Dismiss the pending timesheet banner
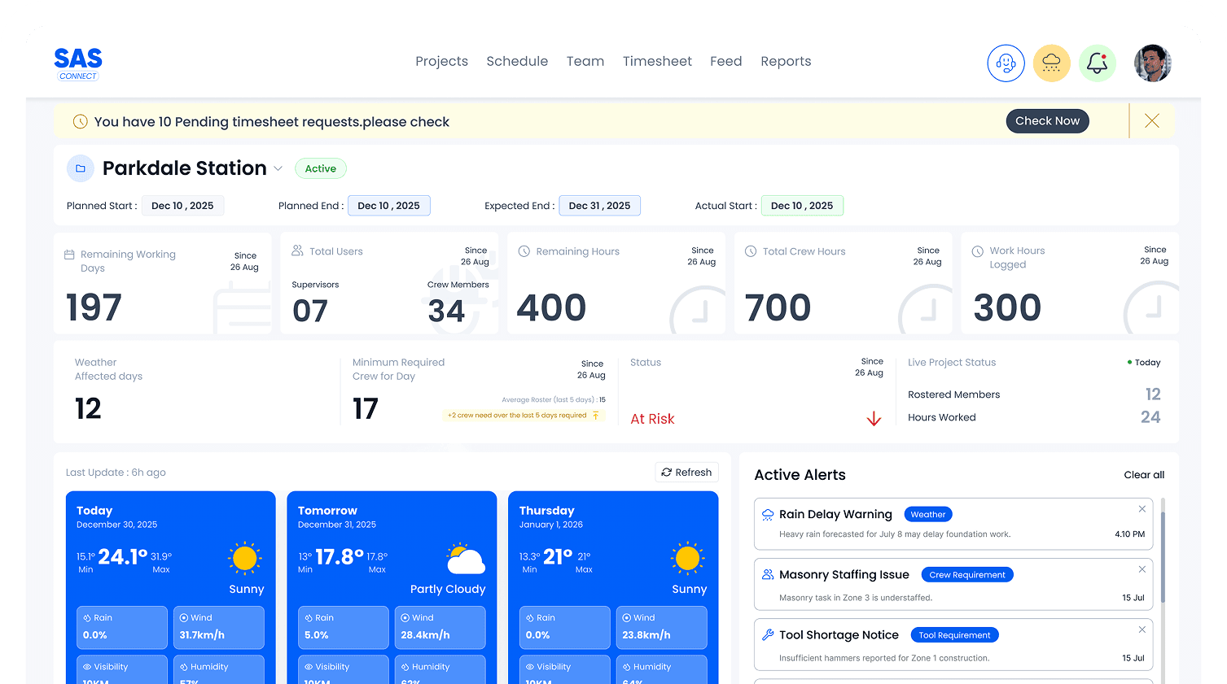The height and width of the screenshot is (684, 1227). click(1151, 120)
